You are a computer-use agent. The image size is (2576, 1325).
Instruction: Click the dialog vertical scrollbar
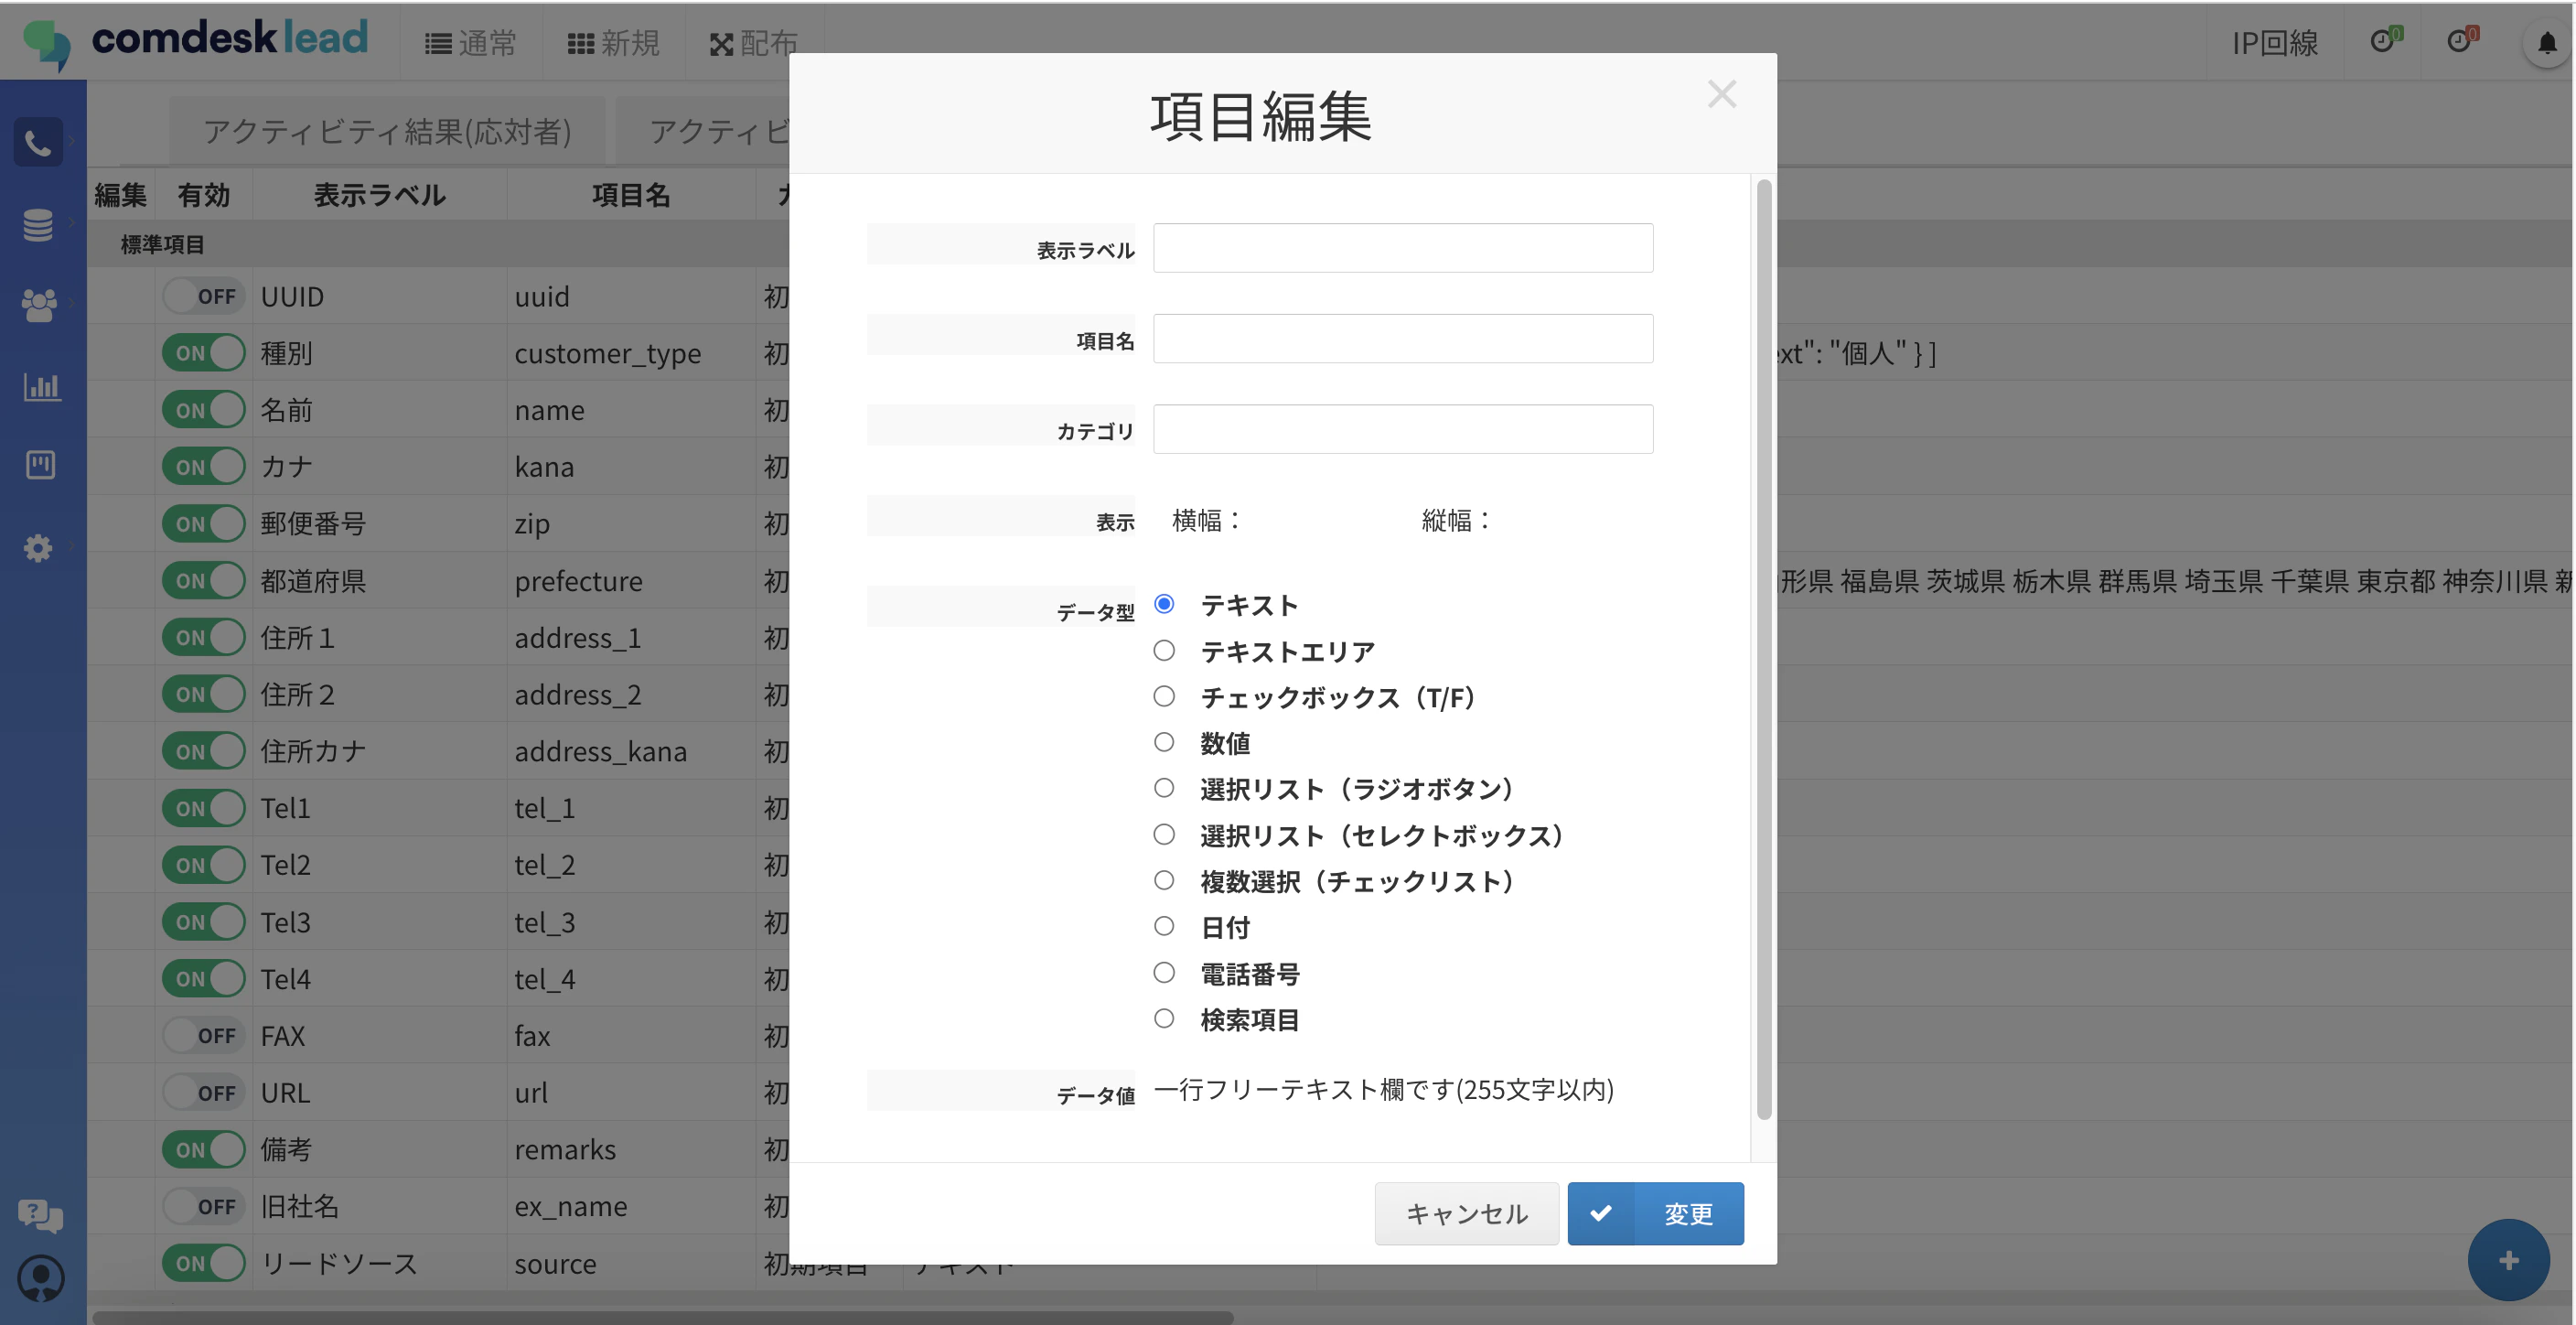pyautogui.click(x=1764, y=650)
